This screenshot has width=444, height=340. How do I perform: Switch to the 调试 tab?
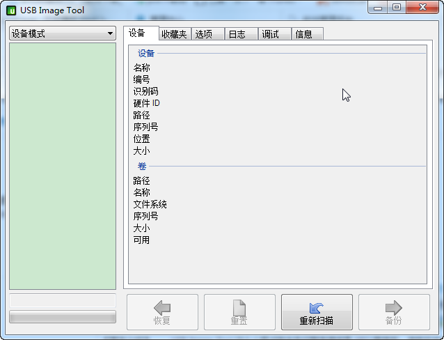pos(275,34)
